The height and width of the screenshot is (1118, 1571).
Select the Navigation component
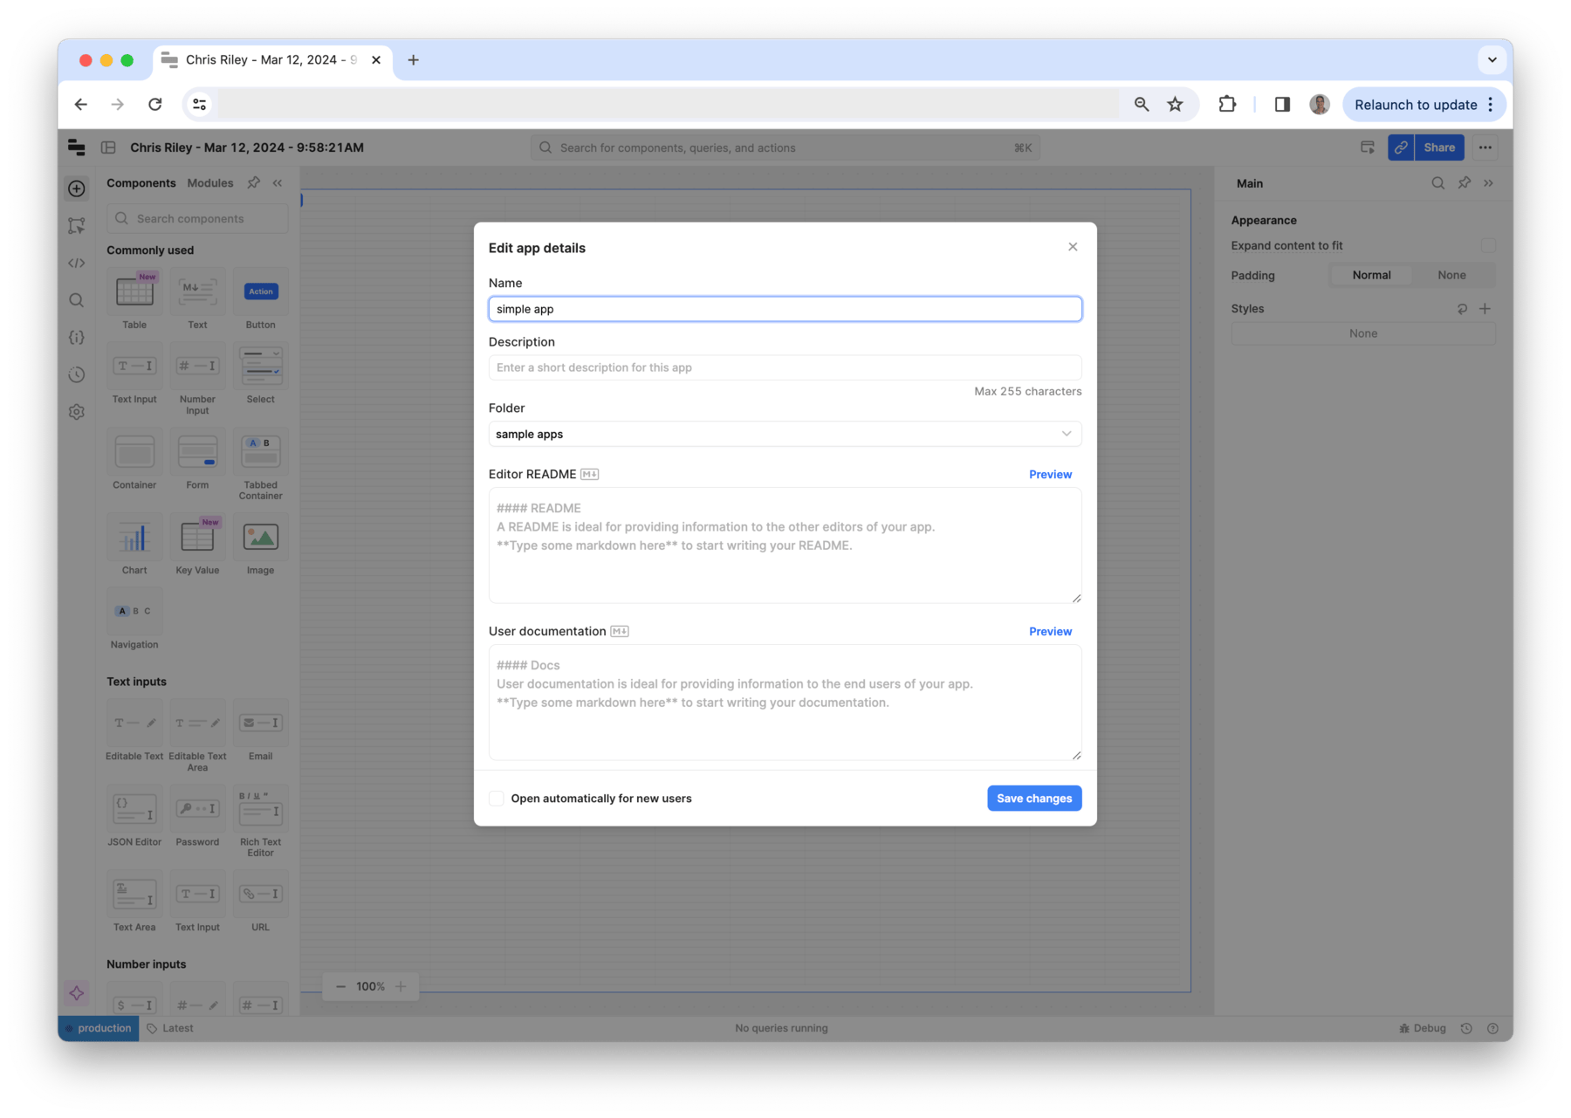tap(134, 621)
